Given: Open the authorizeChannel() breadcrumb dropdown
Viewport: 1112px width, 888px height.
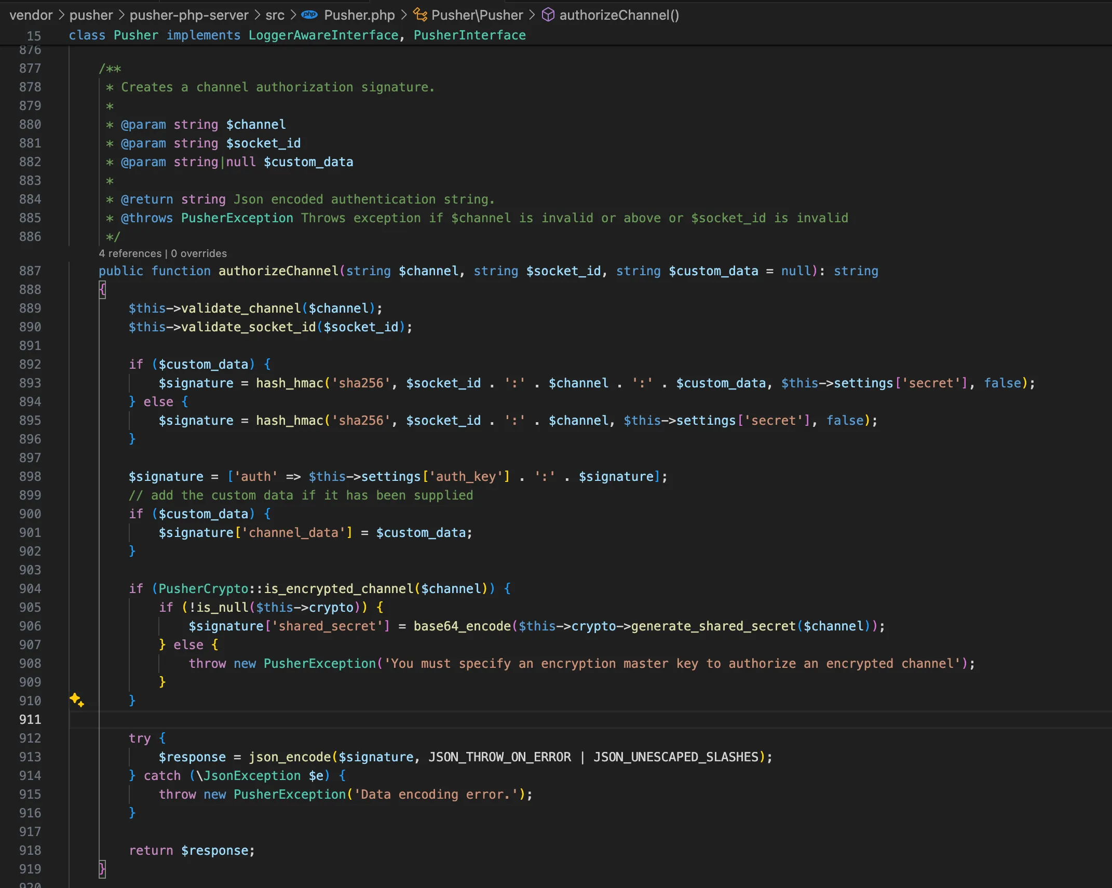Looking at the screenshot, I should tap(619, 15).
